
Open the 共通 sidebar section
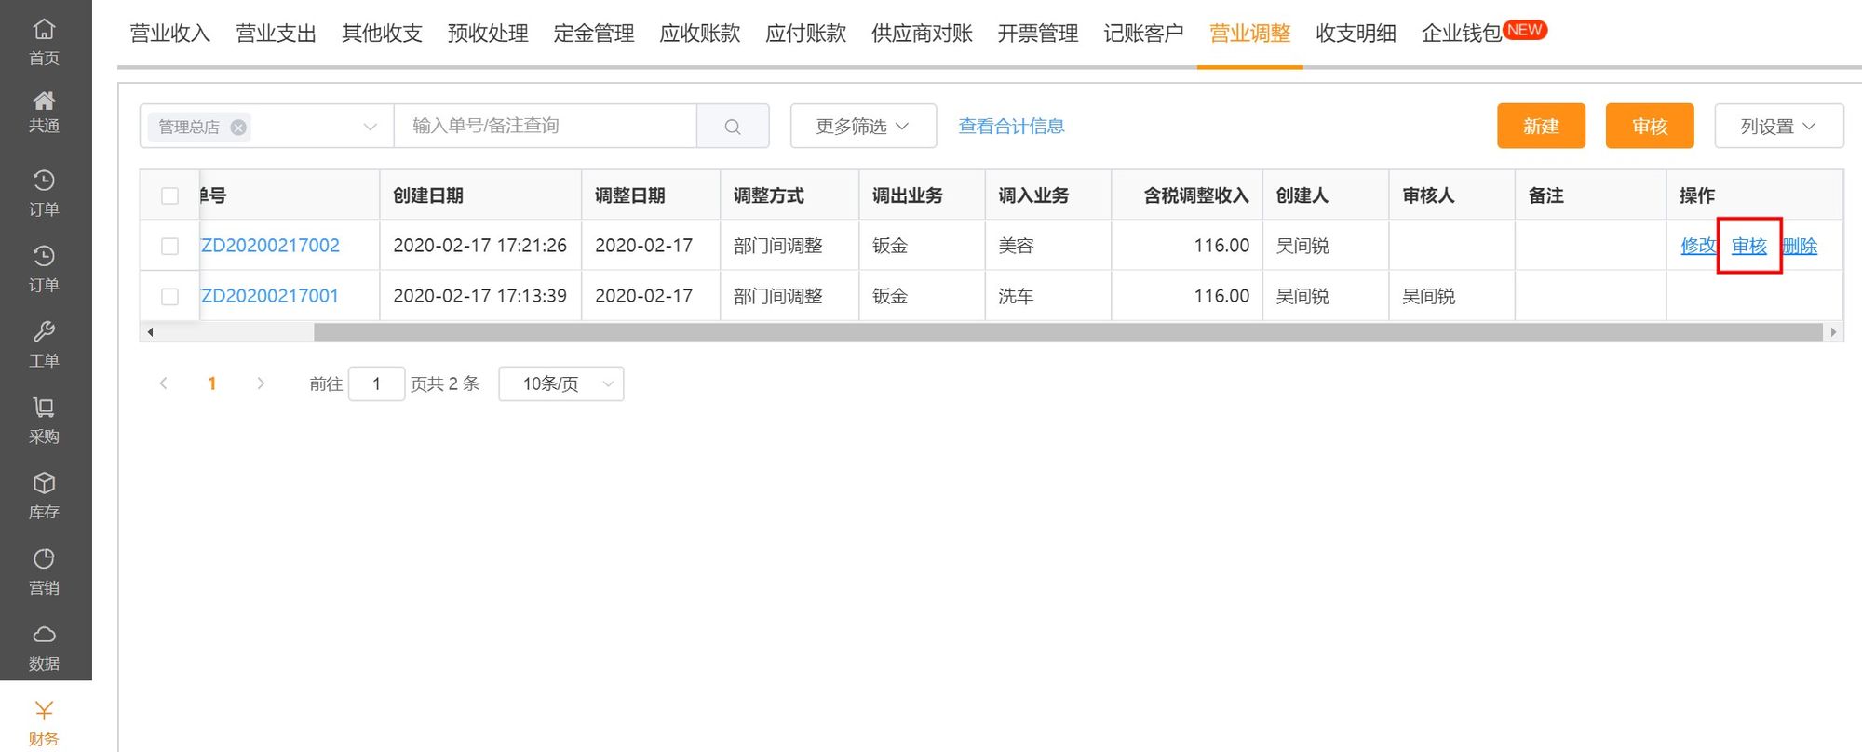[x=44, y=112]
